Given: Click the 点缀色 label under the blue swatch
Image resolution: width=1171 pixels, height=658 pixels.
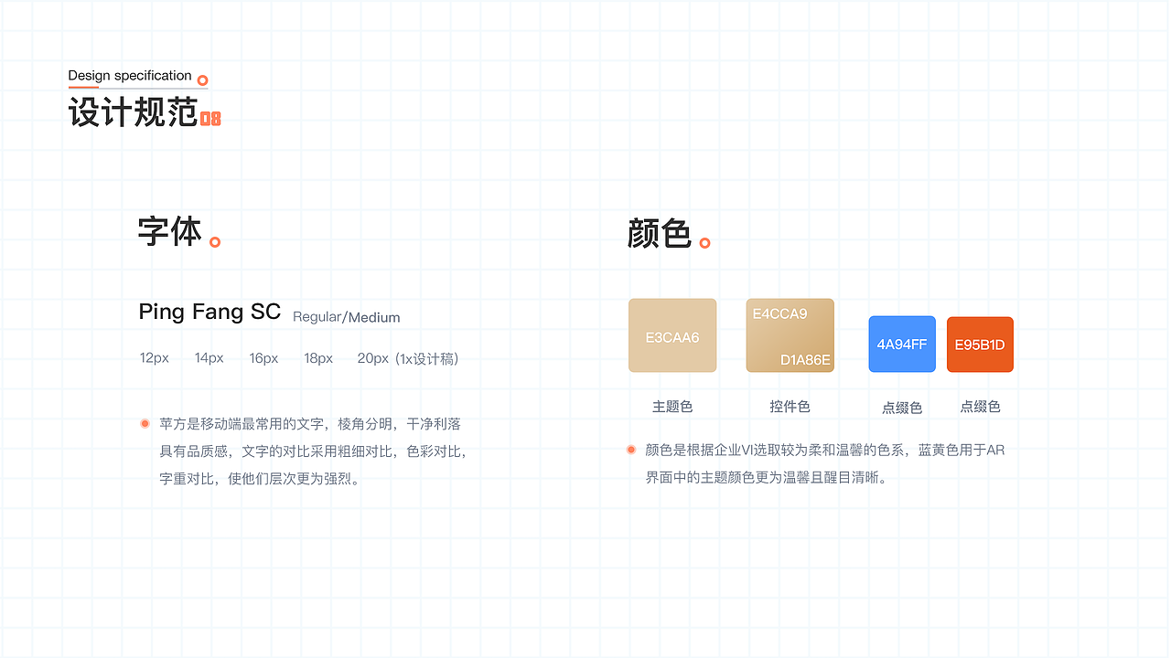Looking at the screenshot, I should 902,408.
